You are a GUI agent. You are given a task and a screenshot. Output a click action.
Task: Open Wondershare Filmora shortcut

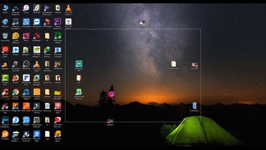click(x=37, y=108)
